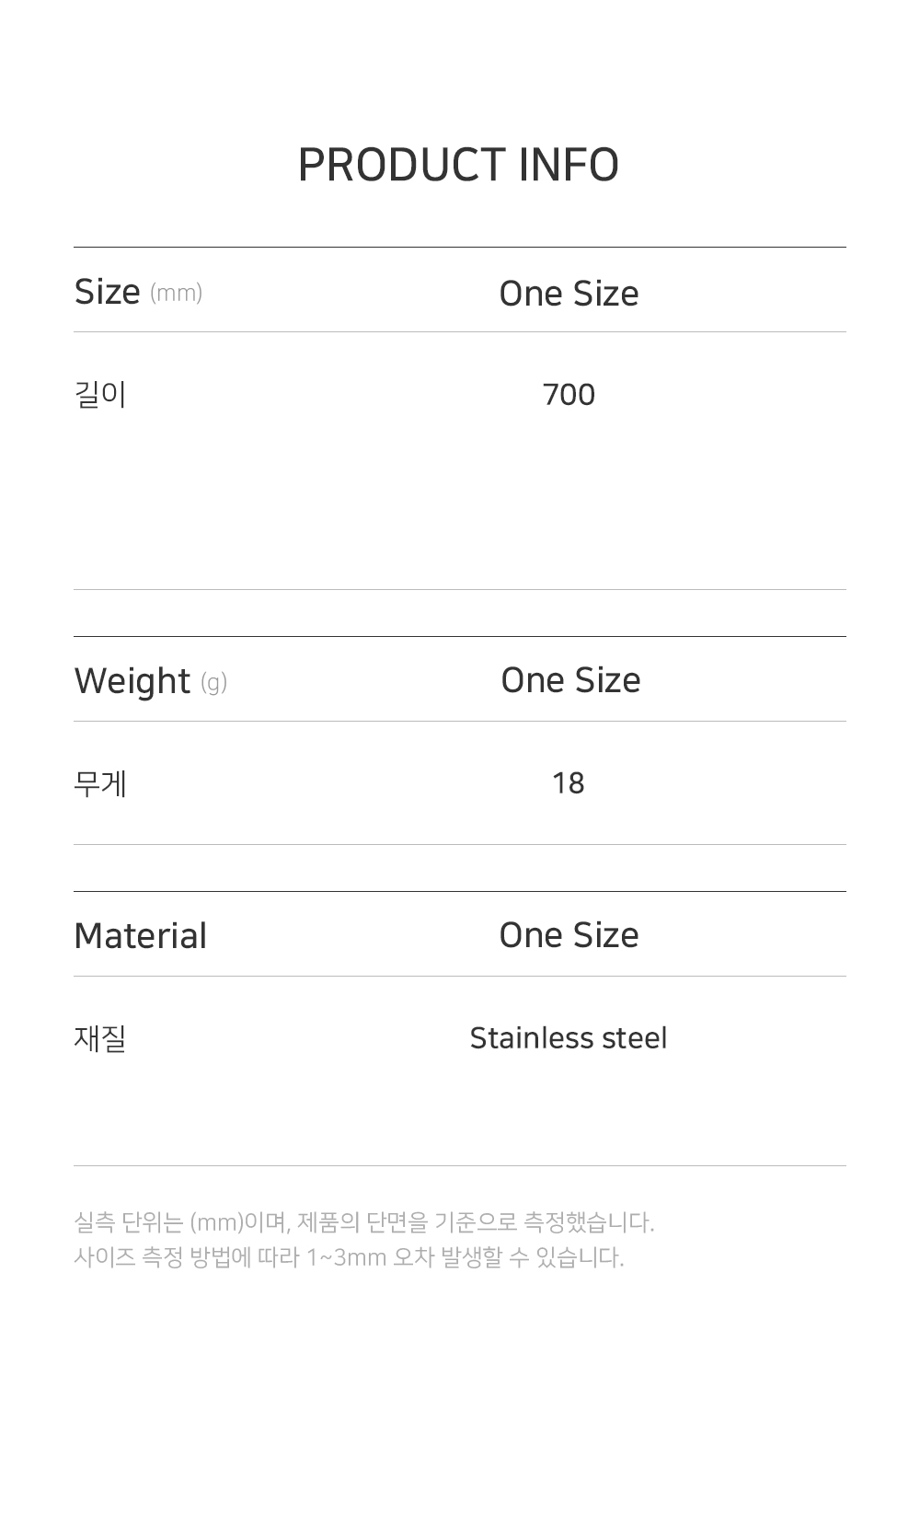The width and height of the screenshot is (920, 1516).
Task: Click the 18 weight value
Action: pos(569,783)
